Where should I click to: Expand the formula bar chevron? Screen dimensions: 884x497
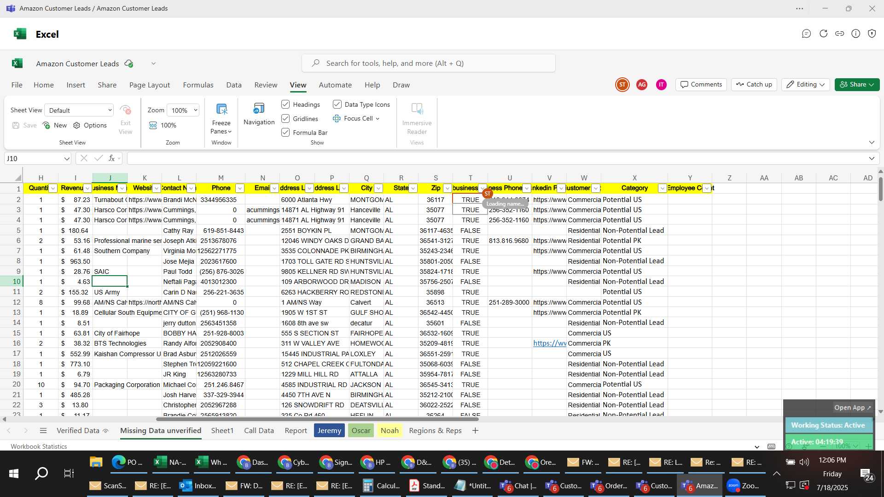pyautogui.click(x=872, y=158)
